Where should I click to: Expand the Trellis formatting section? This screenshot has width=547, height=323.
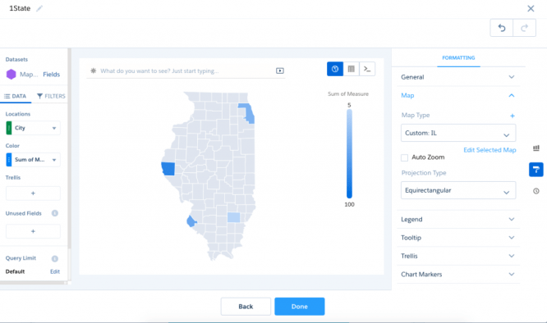tap(458, 256)
